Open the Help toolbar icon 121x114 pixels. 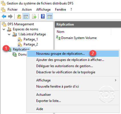[x=43, y=16]
